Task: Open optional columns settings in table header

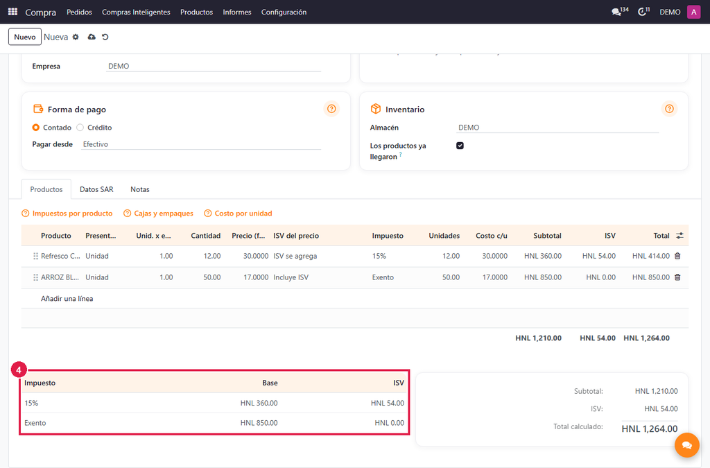Action: click(679, 236)
